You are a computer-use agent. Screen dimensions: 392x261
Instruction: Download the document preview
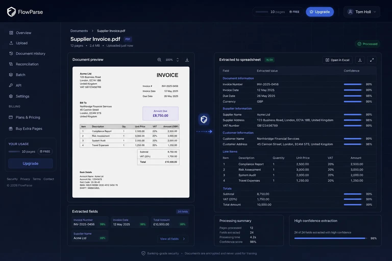(x=187, y=60)
